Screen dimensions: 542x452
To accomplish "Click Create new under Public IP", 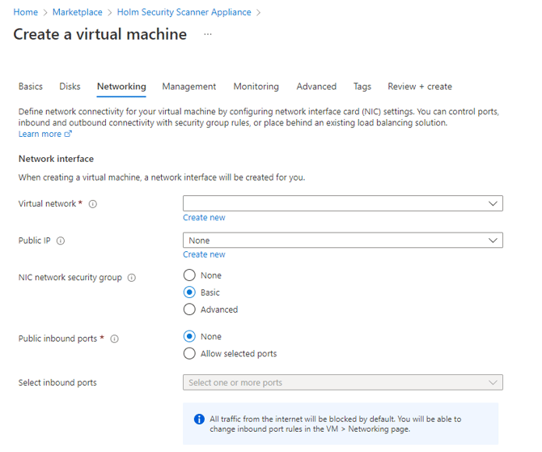I will click(x=204, y=254).
